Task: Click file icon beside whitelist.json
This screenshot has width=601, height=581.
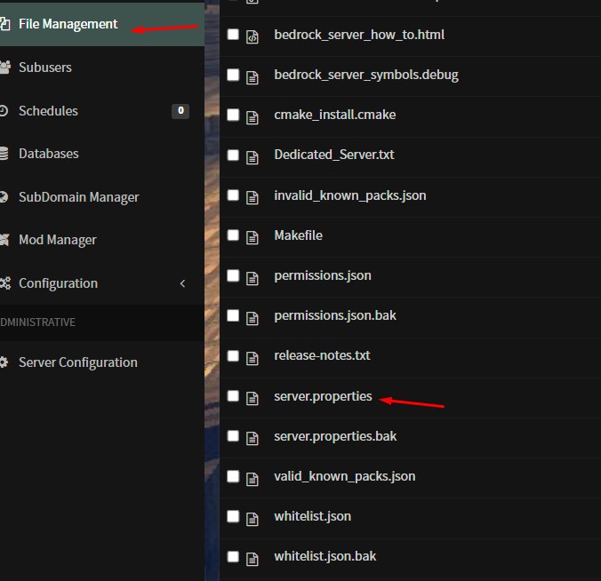Action: [x=252, y=519]
